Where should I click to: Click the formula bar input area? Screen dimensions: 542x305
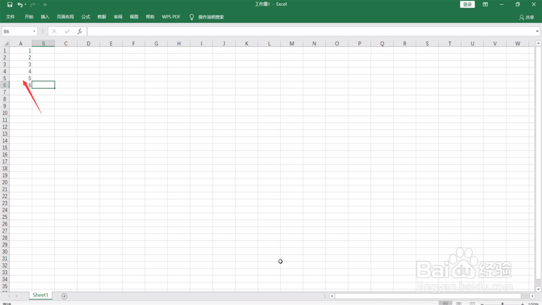click(x=311, y=31)
